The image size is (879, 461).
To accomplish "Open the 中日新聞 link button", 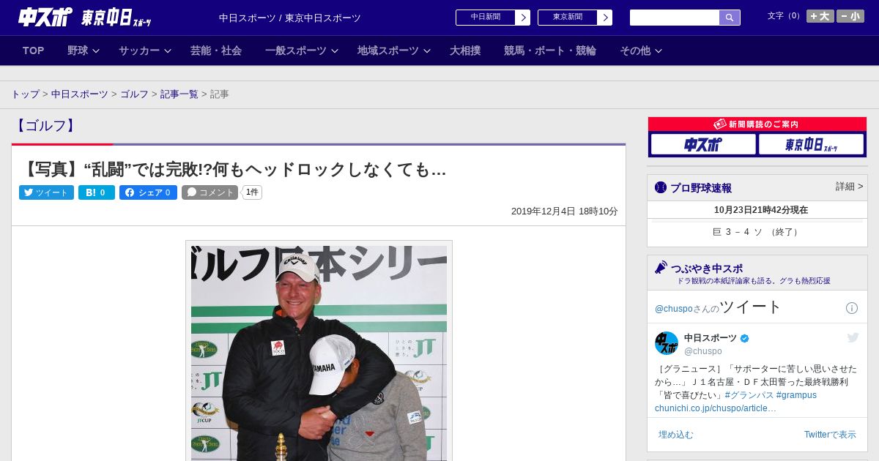I will (x=486, y=18).
